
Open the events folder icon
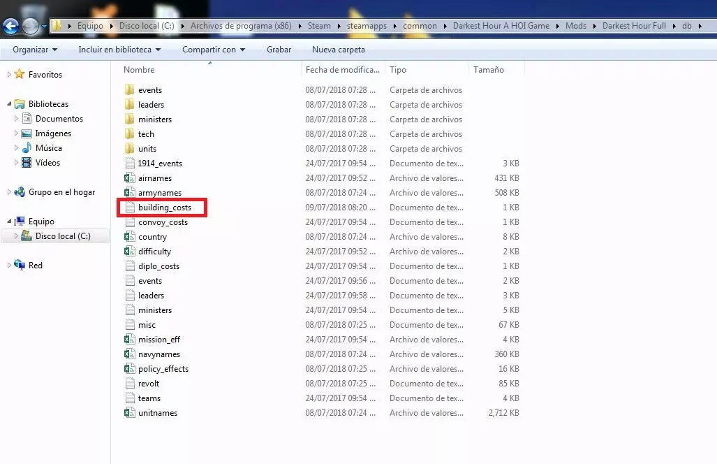tap(130, 89)
